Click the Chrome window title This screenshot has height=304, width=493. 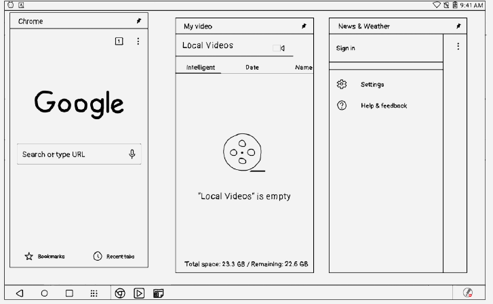coord(31,22)
